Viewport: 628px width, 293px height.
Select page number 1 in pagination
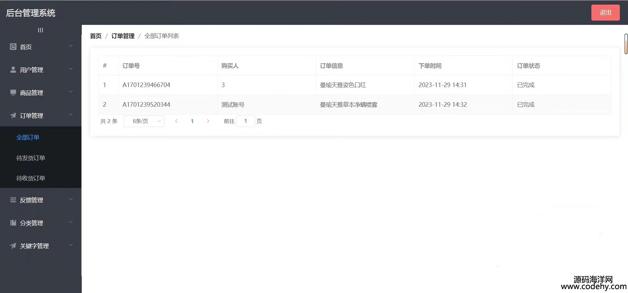[192, 121]
